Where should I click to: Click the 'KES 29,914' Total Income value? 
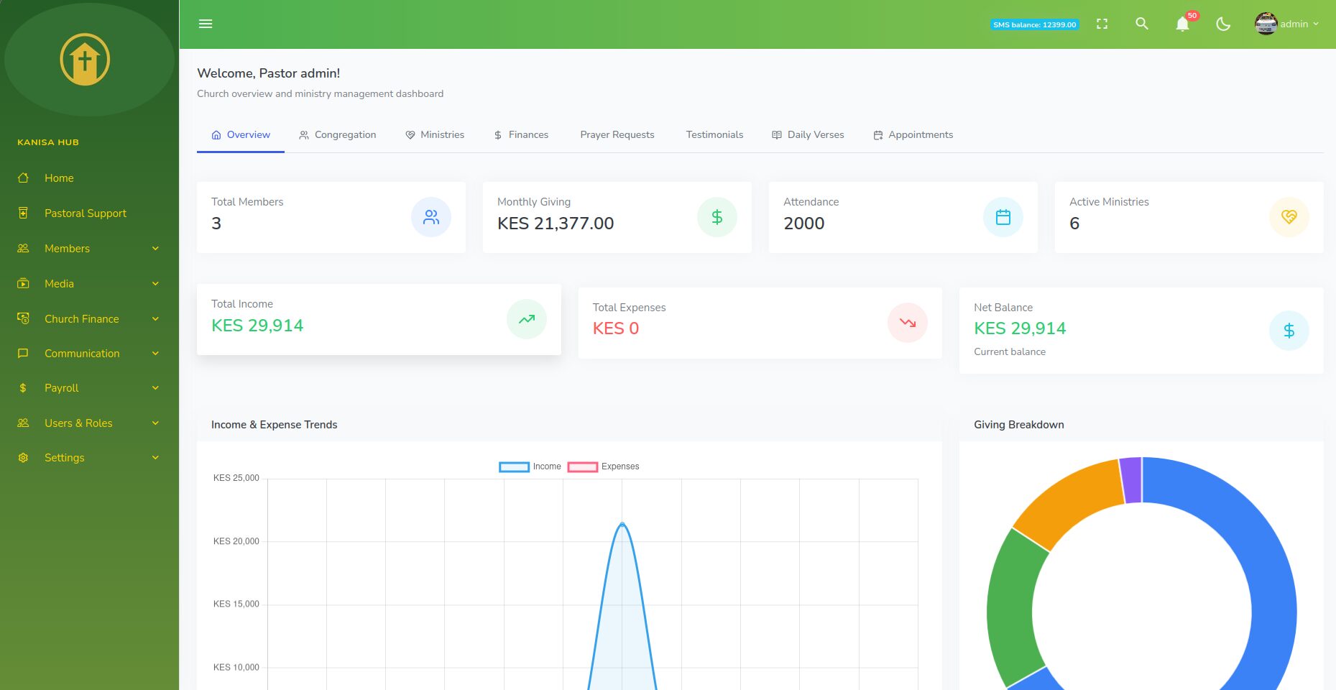(257, 326)
